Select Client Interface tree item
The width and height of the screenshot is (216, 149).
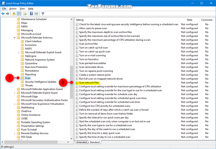point(33,41)
